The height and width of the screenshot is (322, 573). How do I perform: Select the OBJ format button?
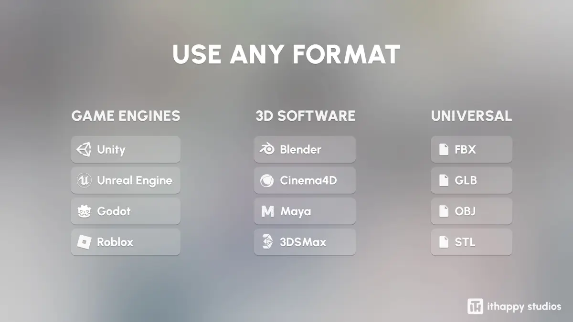tap(471, 211)
